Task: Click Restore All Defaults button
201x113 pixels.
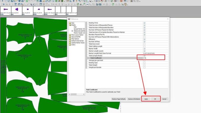Action: pyautogui.click(x=134, y=99)
